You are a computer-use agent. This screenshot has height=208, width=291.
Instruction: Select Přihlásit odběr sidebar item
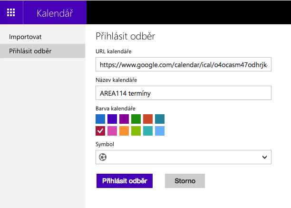pos(42,51)
